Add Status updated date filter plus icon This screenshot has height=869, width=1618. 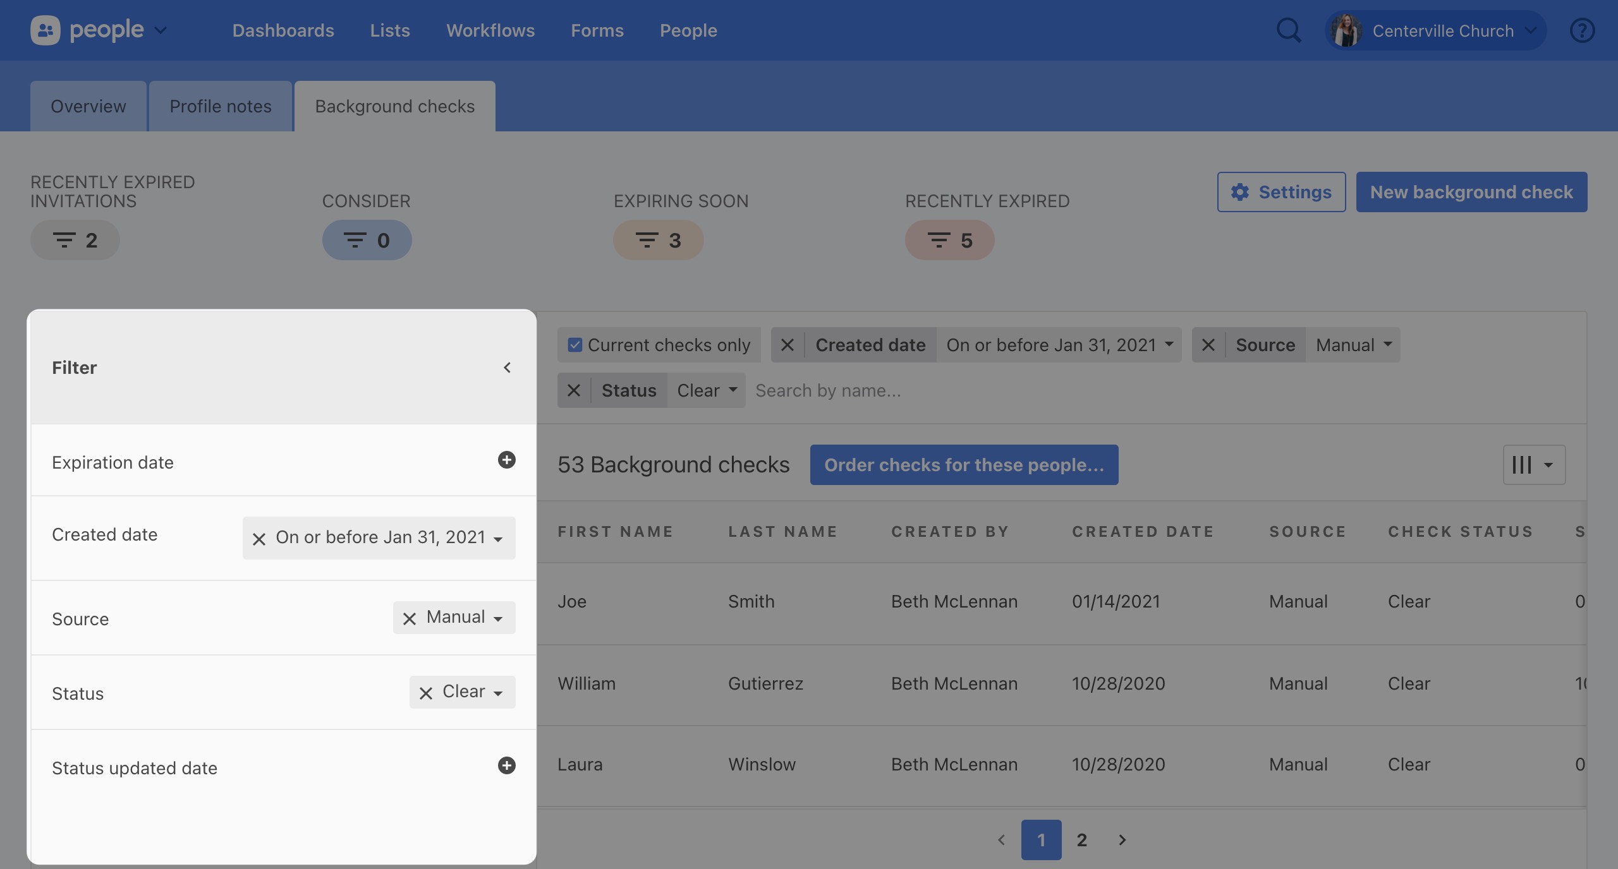point(506,765)
